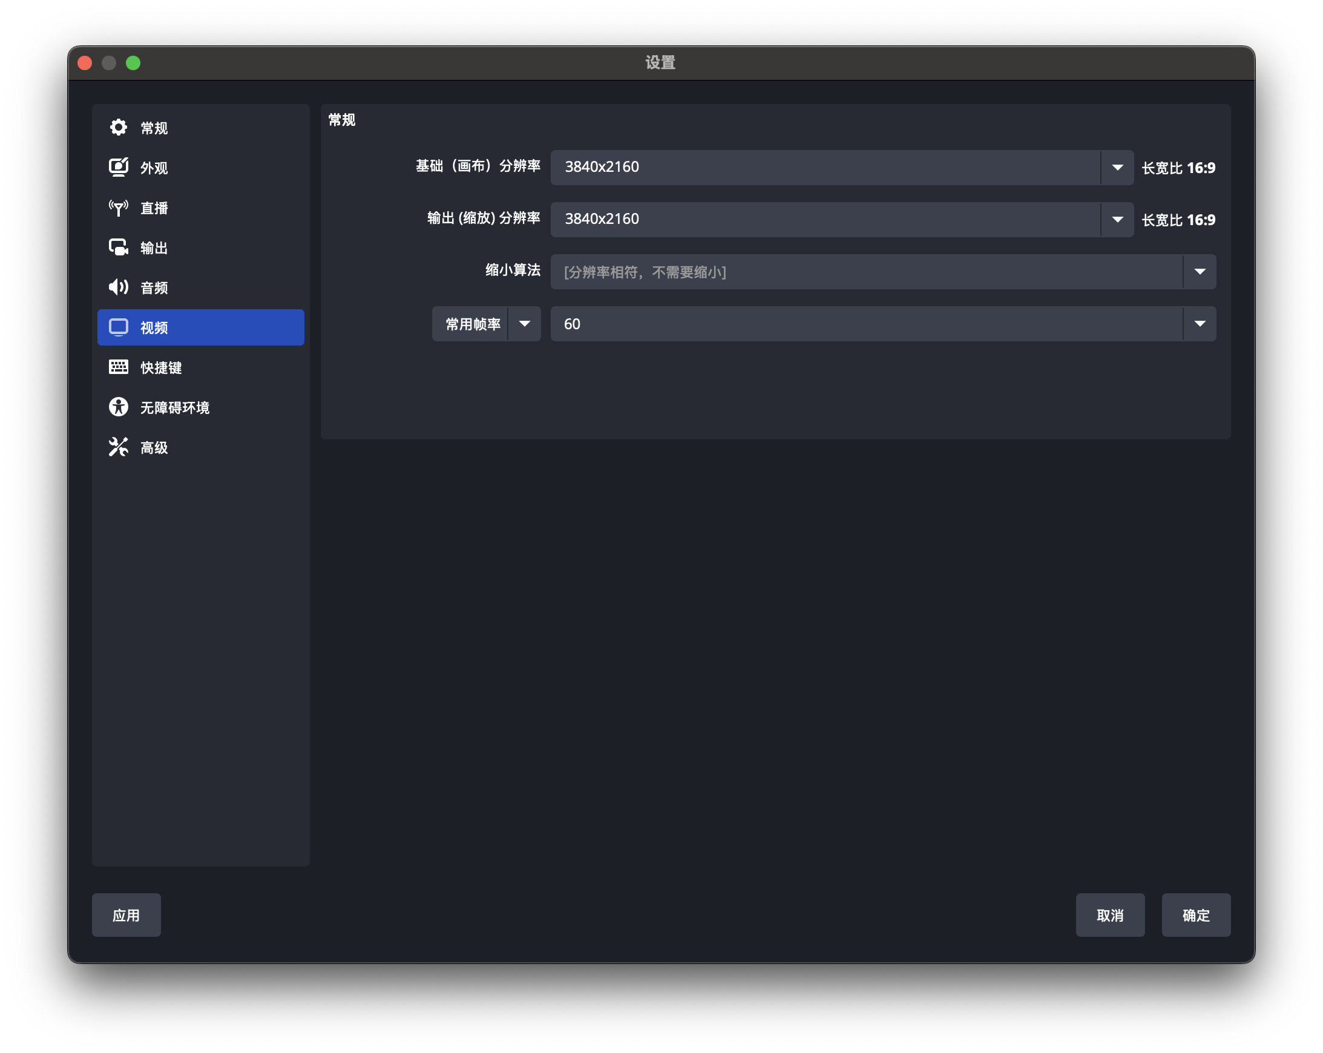The image size is (1323, 1053).
Task: Select the 视频 settings page
Action: [200, 327]
